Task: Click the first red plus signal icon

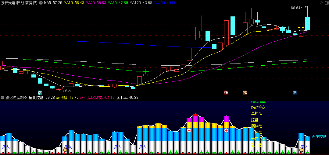Action: 189,130
